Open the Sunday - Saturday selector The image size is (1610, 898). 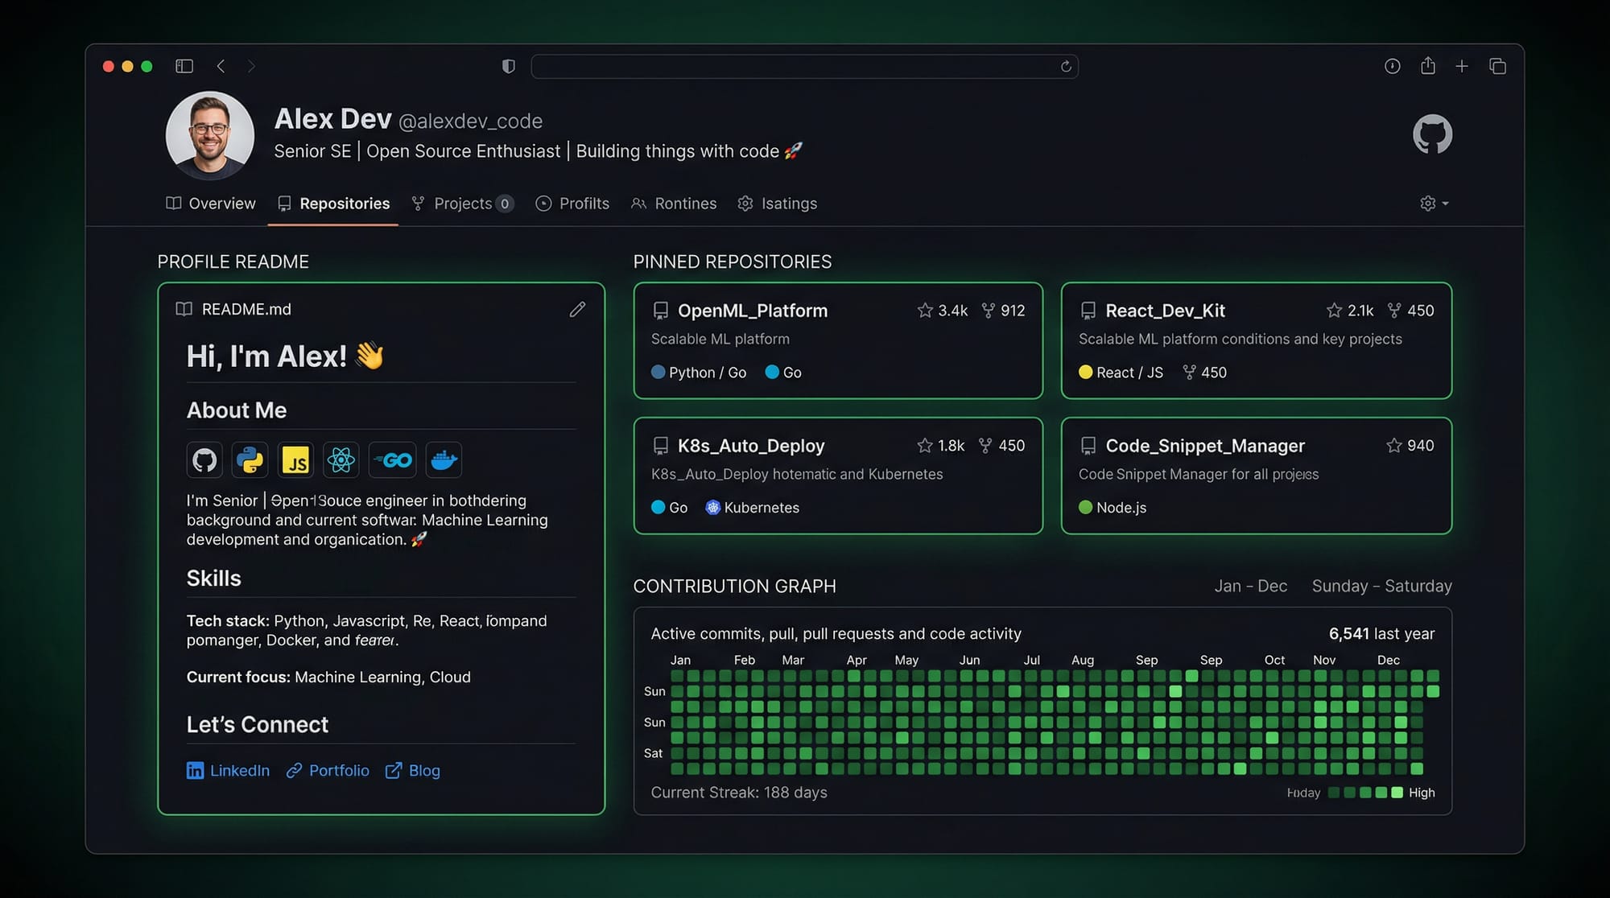pyautogui.click(x=1381, y=586)
